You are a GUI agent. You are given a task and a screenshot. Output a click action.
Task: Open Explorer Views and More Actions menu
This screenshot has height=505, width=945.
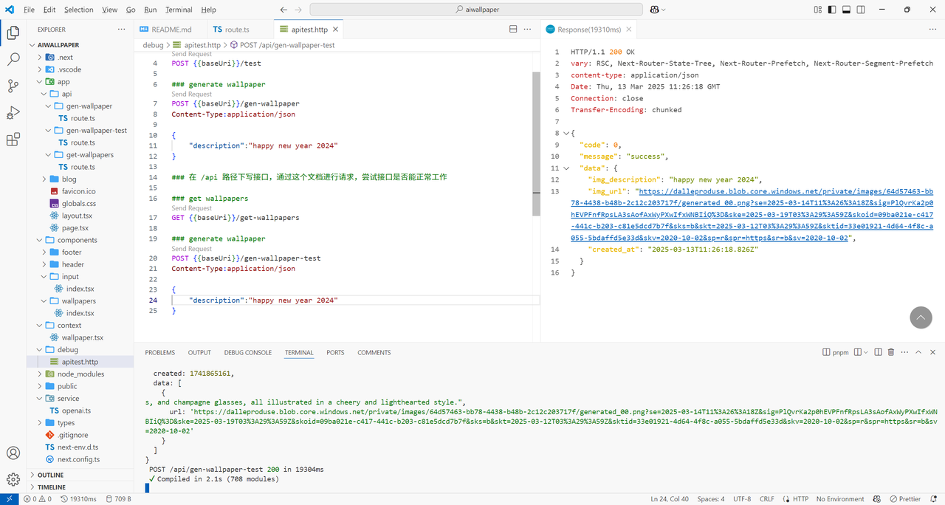121,30
